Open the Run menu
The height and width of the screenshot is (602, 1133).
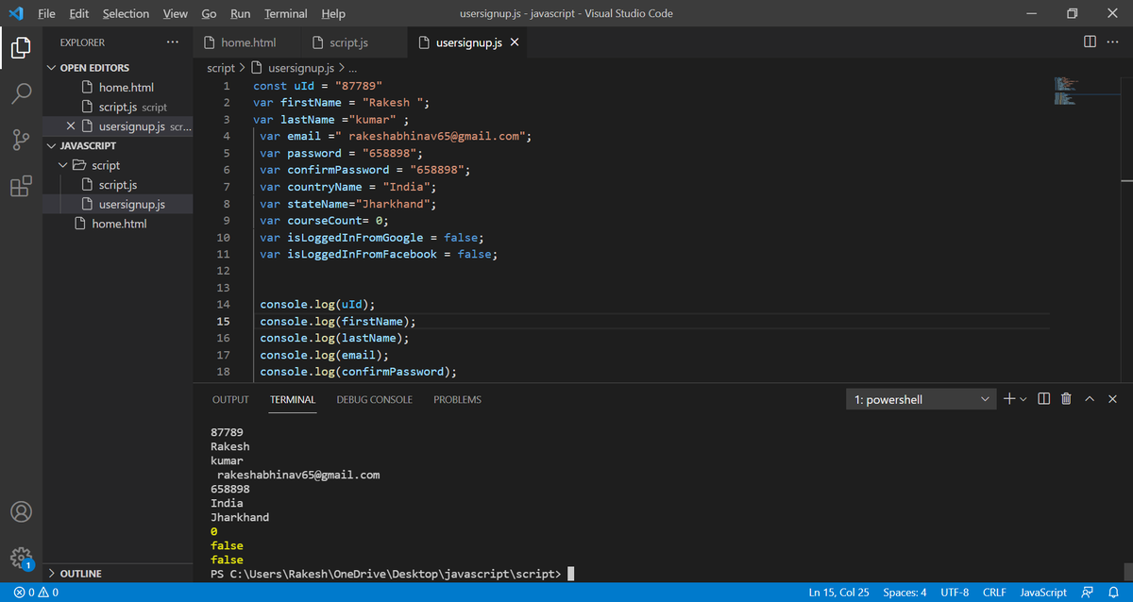click(241, 13)
